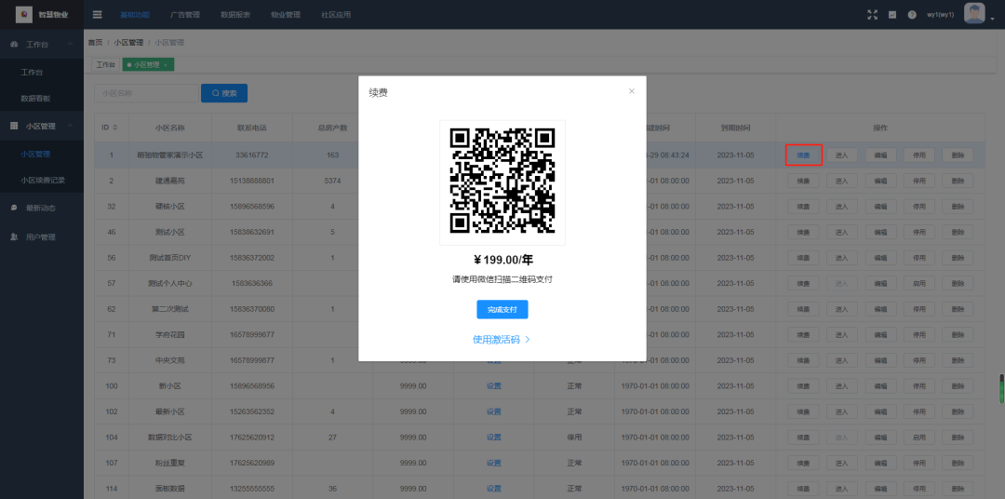The width and height of the screenshot is (1005, 499).
Task: Click the wy1(wy1) username in header
Action: coord(940,14)
